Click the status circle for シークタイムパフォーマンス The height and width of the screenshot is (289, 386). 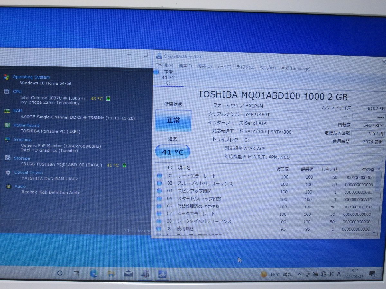pos(159,221)
